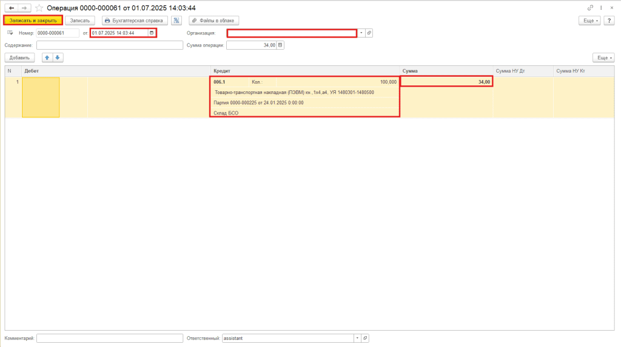The image size is (621, 347).
Task: Open the calculator for Сумма операции
Action: (280, 45)
